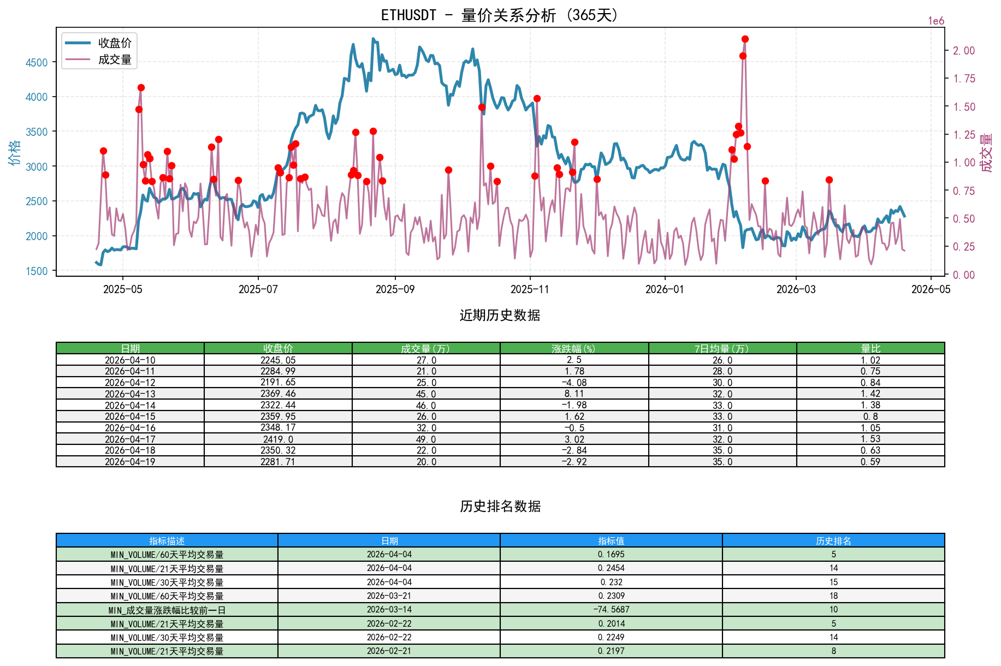The width and height of the screenshot is (1001, 666).
Task: Click the chart title 'ETHUSDT - 量价关系分析 (365天)'
Action: click(500, 15)
